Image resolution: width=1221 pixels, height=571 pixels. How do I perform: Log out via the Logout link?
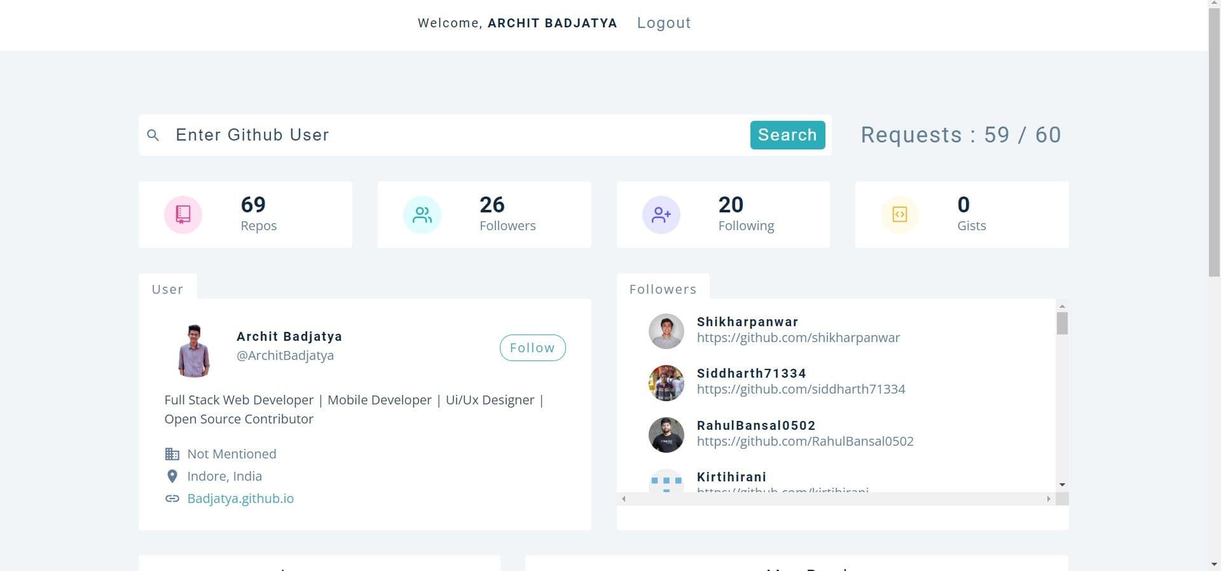point(663,23)
